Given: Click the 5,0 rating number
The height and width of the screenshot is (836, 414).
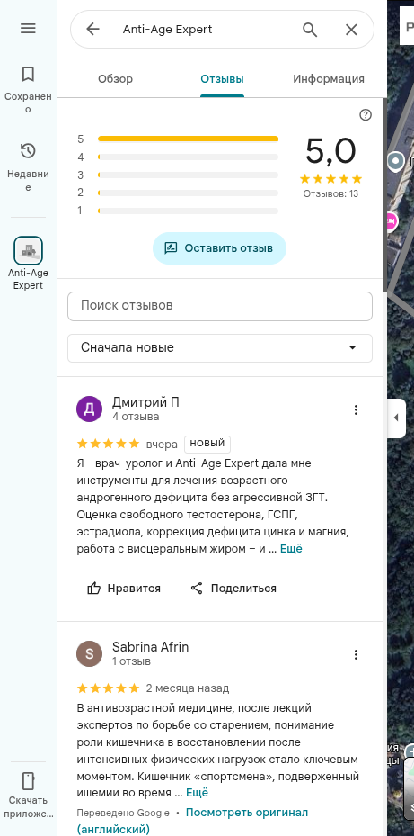Looking at the screenshot, I should [330, 151].
